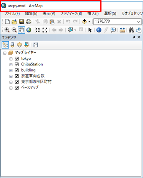
Task: Uncheck the ChibaStation layer checkbox
Action: [17, 64]
